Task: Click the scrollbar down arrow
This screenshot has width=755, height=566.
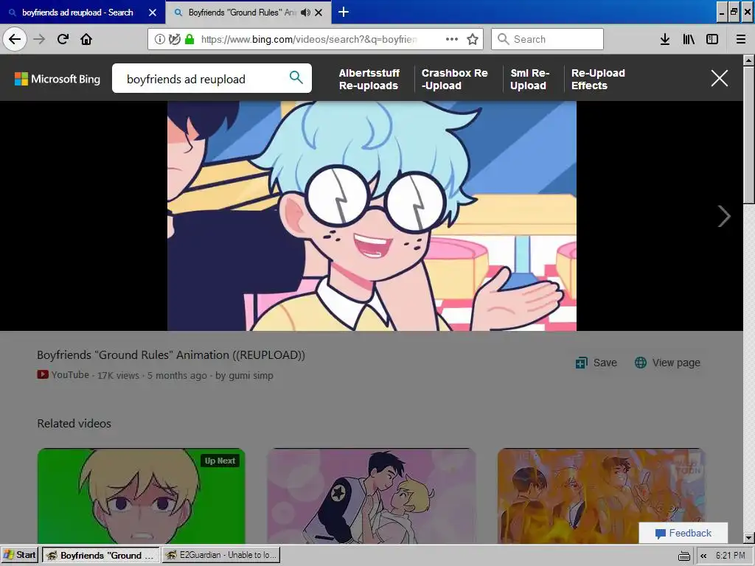Action: pyautogui.click(x=749, y=538)
